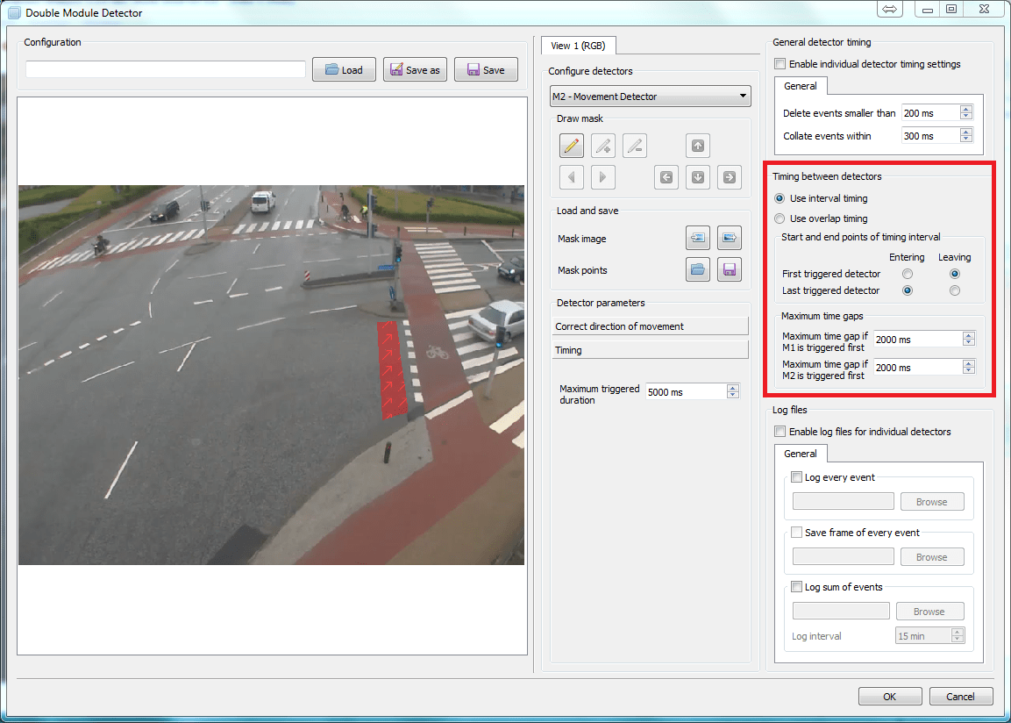Check Save frame of every event

[797, 532]
